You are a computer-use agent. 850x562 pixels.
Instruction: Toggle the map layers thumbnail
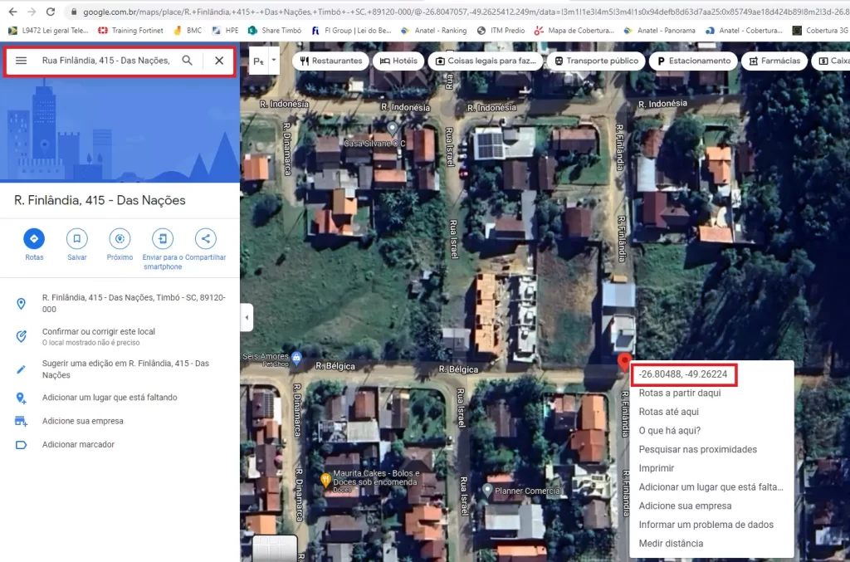pyautogui.click(x=275, y=549)
